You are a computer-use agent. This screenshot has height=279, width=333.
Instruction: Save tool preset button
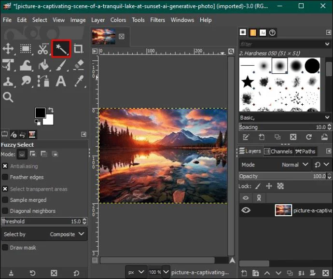pyautogui.click(x=11, y=273)
